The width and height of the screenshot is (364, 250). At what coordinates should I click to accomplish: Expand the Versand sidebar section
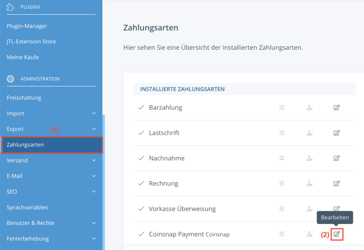coord(94,161)
